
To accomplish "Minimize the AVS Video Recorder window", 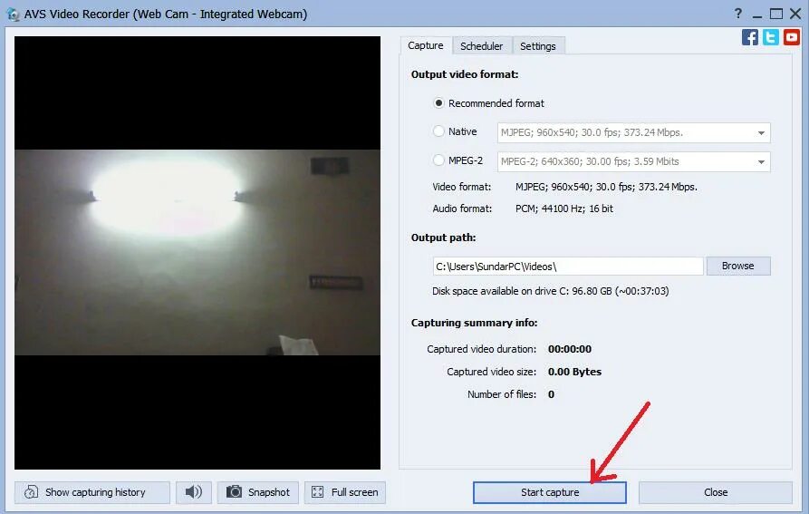I will click(756, 15).
